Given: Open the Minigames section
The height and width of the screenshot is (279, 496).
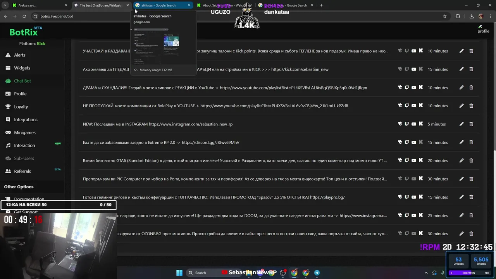Looking at the screenshot, I should pyautogui.click(x=24, y=133).
